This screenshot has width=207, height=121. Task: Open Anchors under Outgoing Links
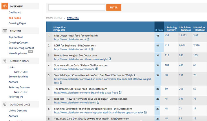pyautogui.click(x=13, y=116)
